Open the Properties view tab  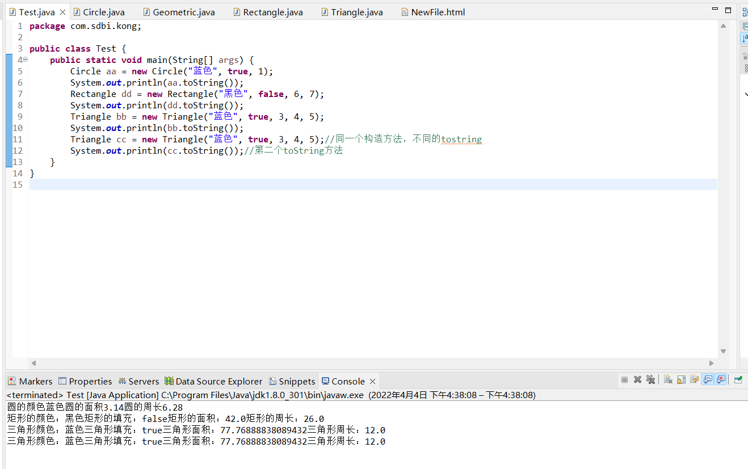[85, 381]
